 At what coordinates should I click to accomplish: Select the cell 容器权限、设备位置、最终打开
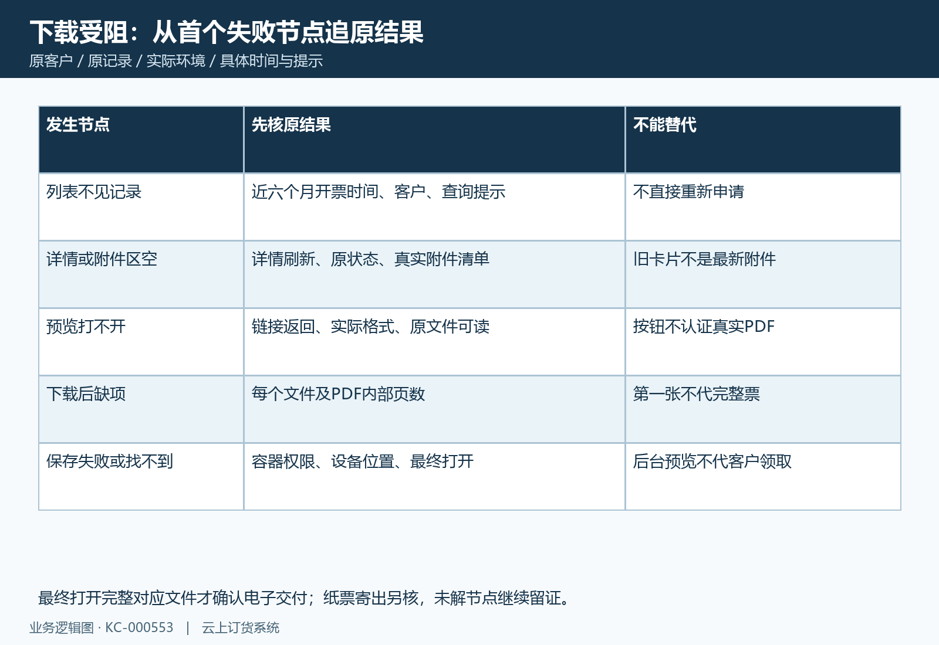click(x=434, y=477)
